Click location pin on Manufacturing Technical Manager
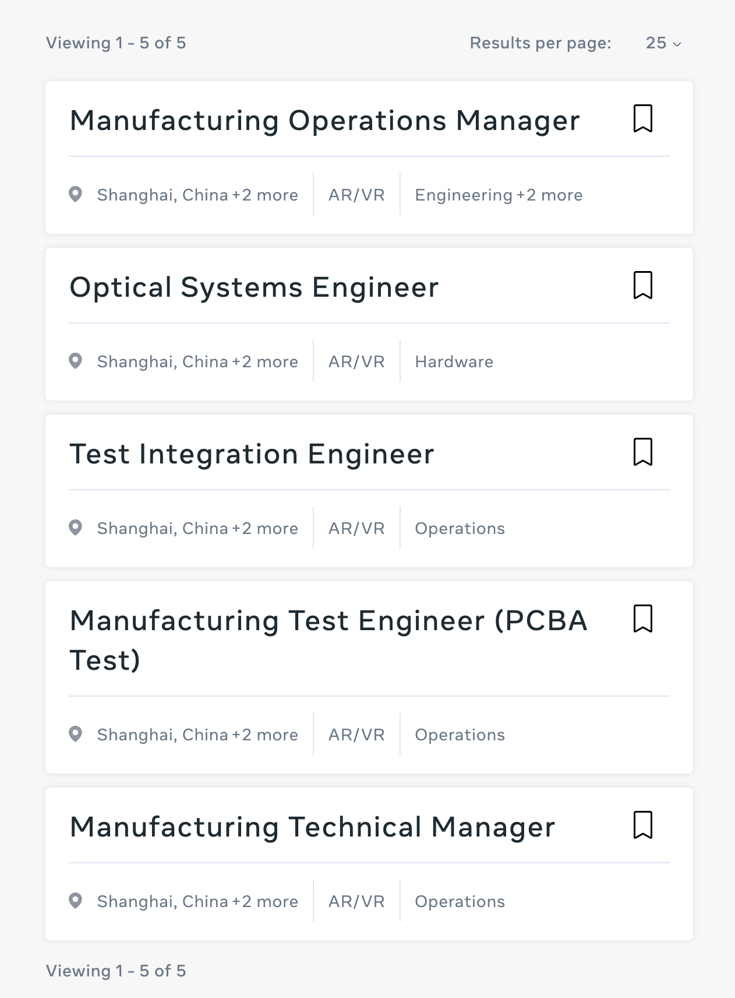 pos(75,901)
